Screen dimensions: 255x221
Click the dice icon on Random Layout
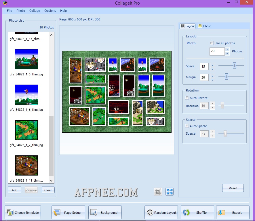(x=150, y=212)
